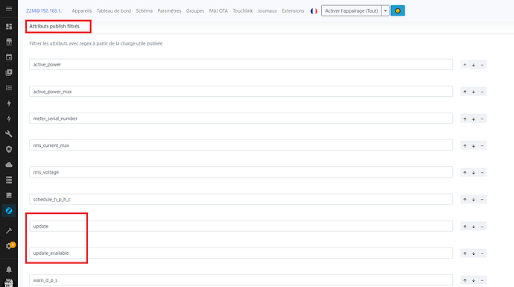Move meter_serial_number filter up

(x=465, y=119)
